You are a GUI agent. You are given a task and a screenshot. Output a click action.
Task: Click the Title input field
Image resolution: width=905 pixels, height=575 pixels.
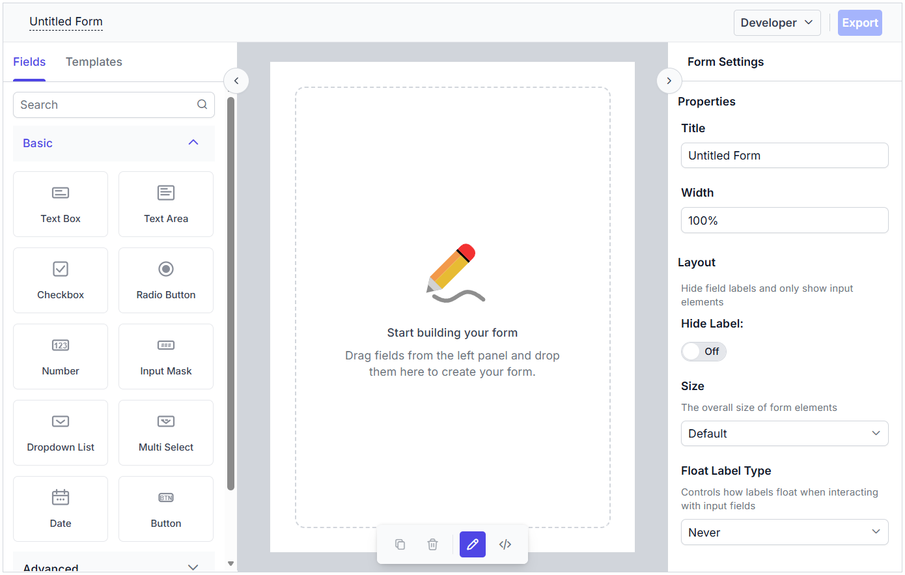785,156
